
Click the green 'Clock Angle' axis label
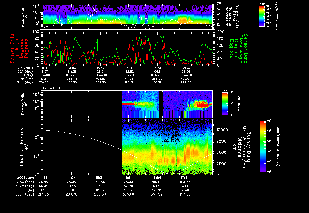[x=241, y=49]
